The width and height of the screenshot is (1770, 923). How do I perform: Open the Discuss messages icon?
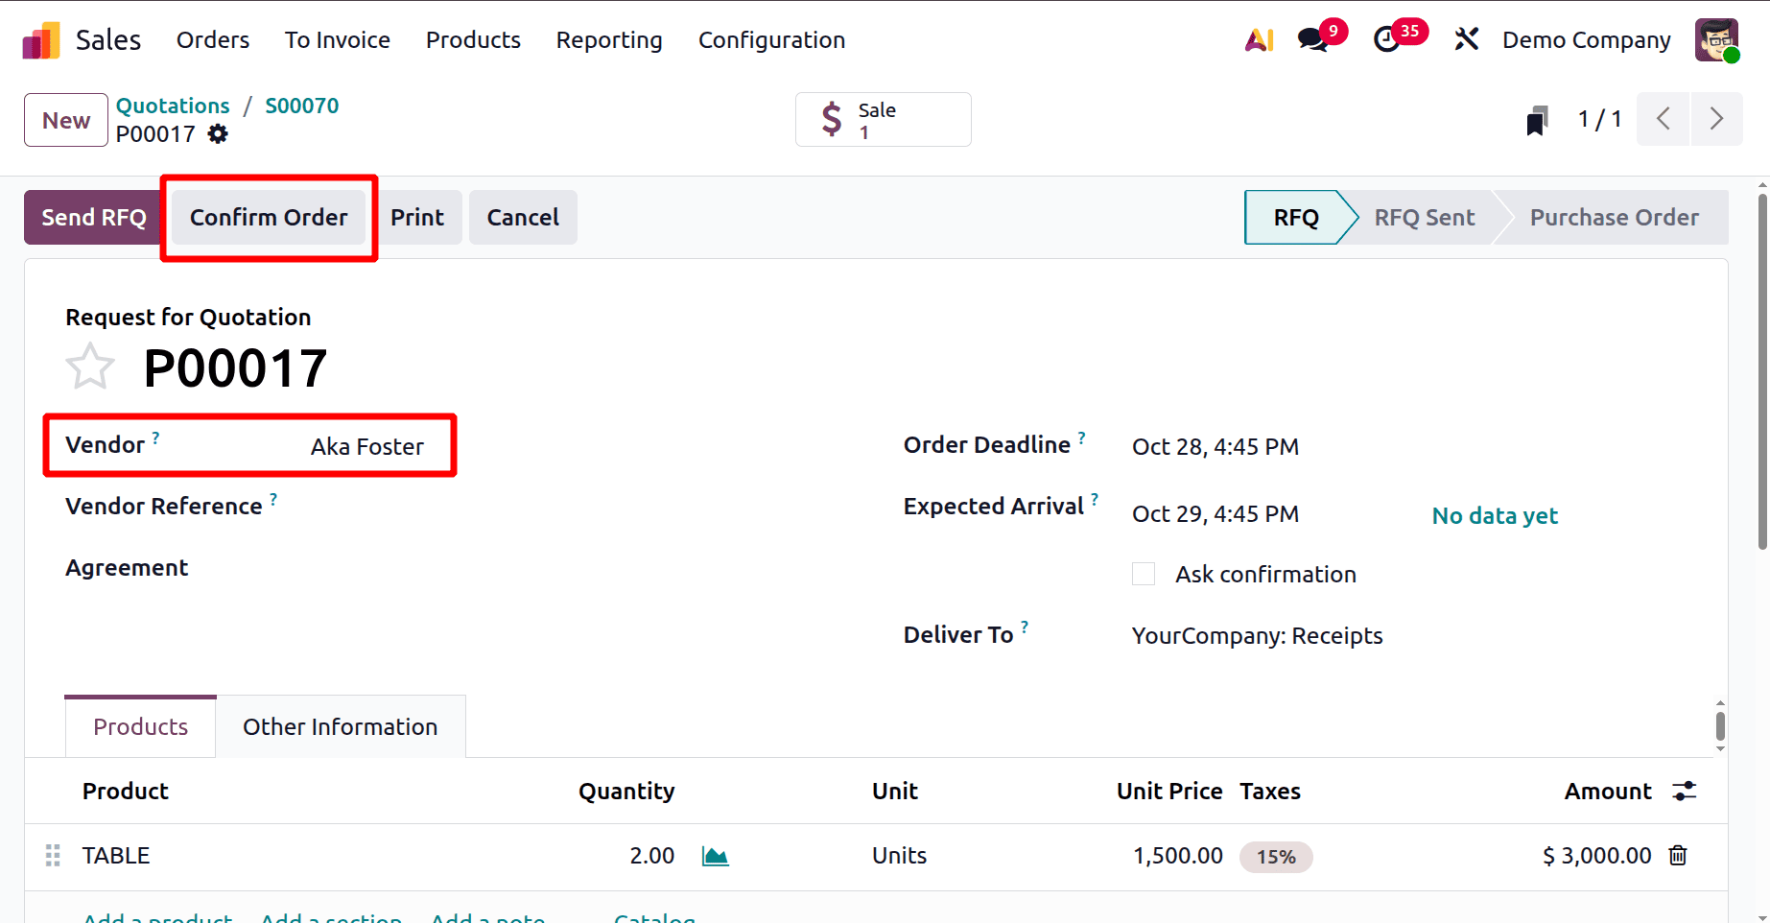pos(1311,39)
